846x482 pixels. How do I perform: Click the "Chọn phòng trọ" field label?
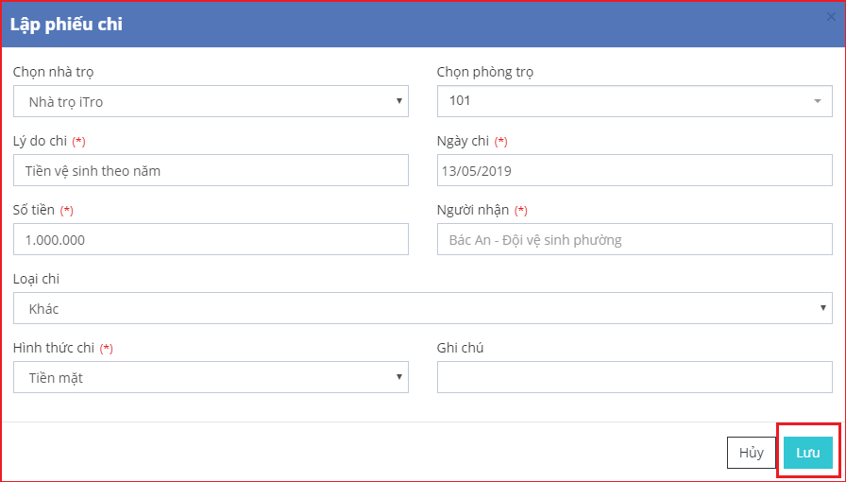[484, 72]
